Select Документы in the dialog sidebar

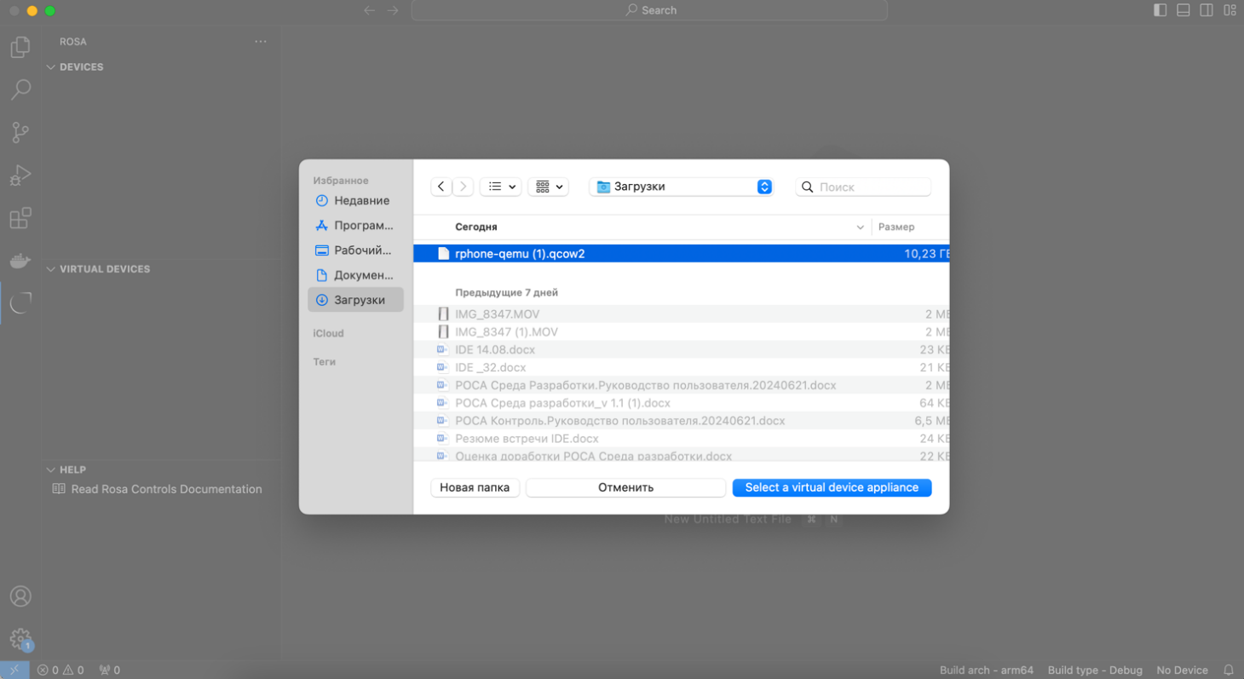pyautogui.click(x=363, y=275)
